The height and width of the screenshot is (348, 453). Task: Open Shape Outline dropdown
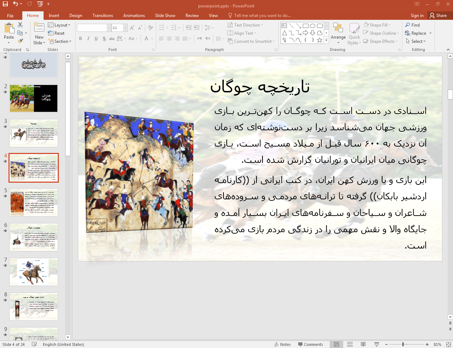[381, 33]
